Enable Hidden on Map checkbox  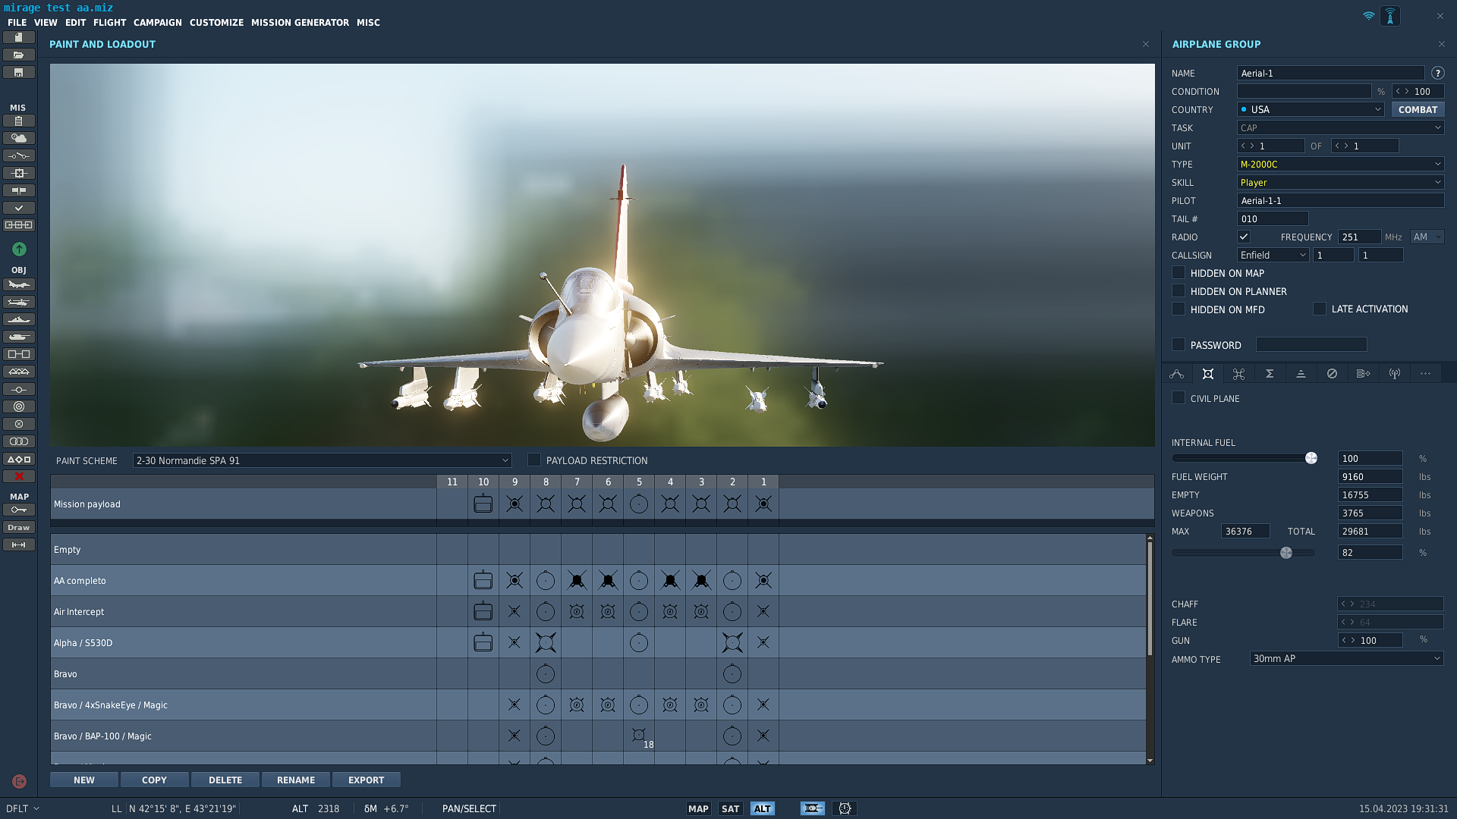coord(1179,273)
